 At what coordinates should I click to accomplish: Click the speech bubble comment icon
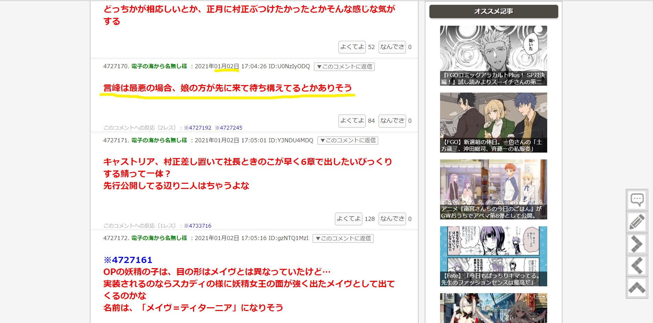coord(637,200)
